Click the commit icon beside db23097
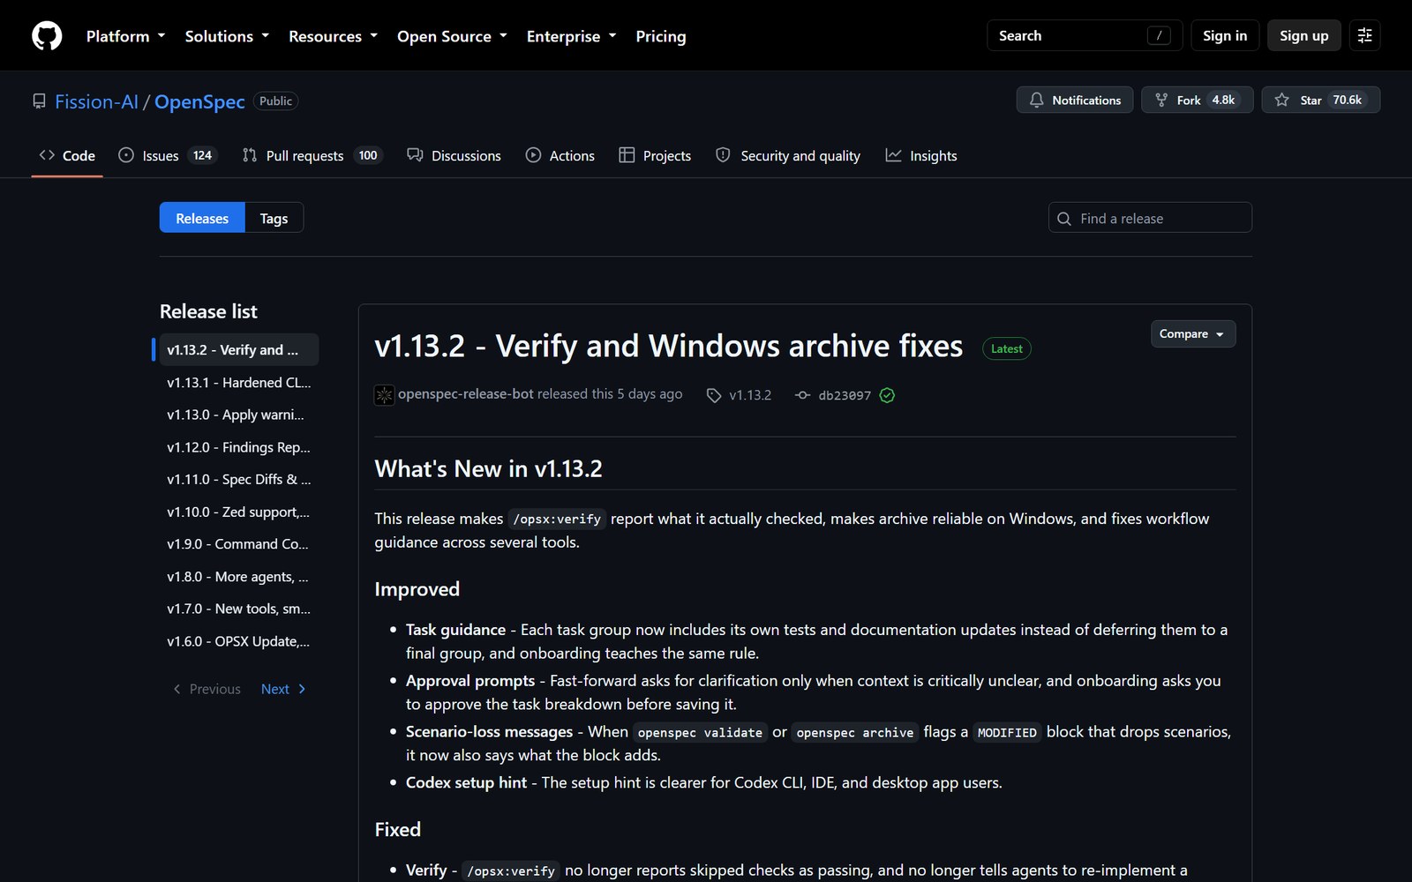 tap(802, 395)
